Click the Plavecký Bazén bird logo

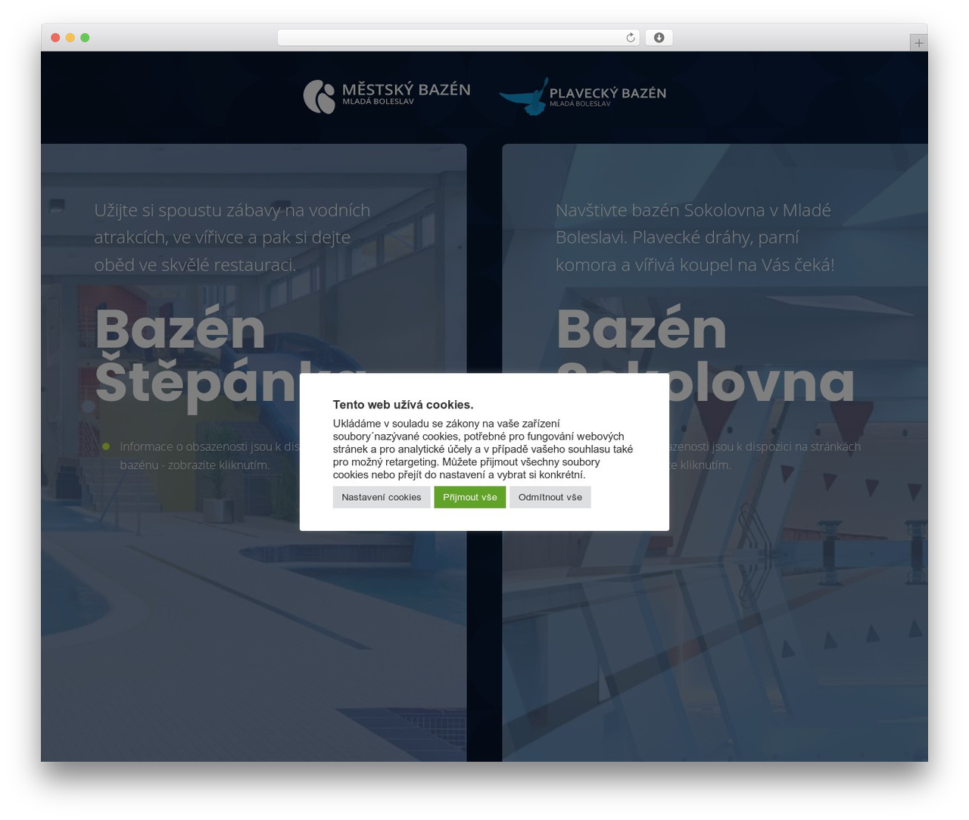[583, 97]
